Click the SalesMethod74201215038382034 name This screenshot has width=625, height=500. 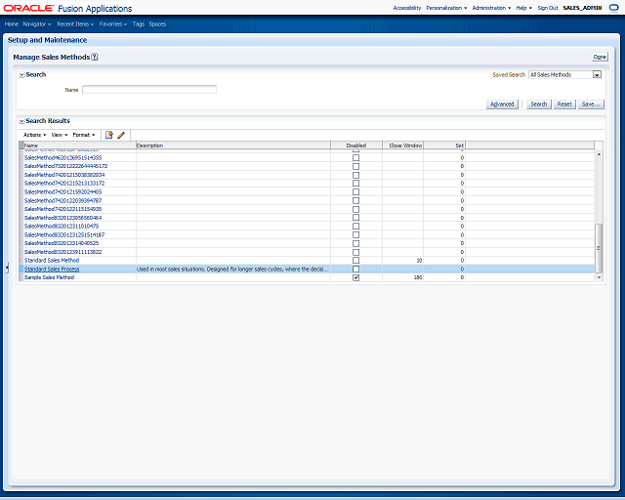click(64, 175)
